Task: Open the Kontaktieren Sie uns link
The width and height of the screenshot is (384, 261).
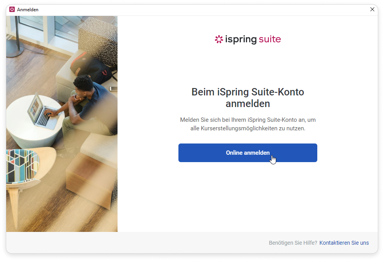Action: click(344, 243)
